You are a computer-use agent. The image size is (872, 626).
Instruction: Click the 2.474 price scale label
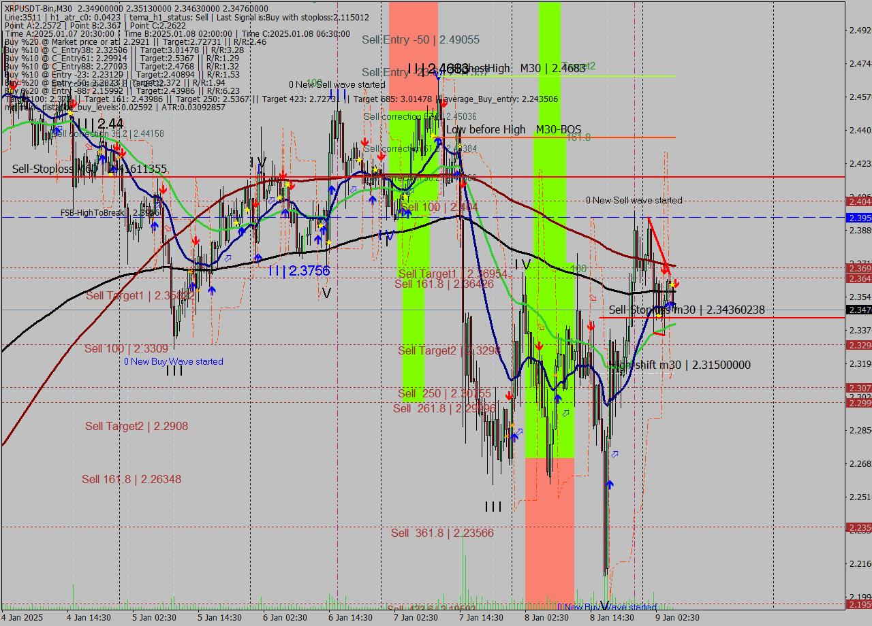(x=860, y=63)
